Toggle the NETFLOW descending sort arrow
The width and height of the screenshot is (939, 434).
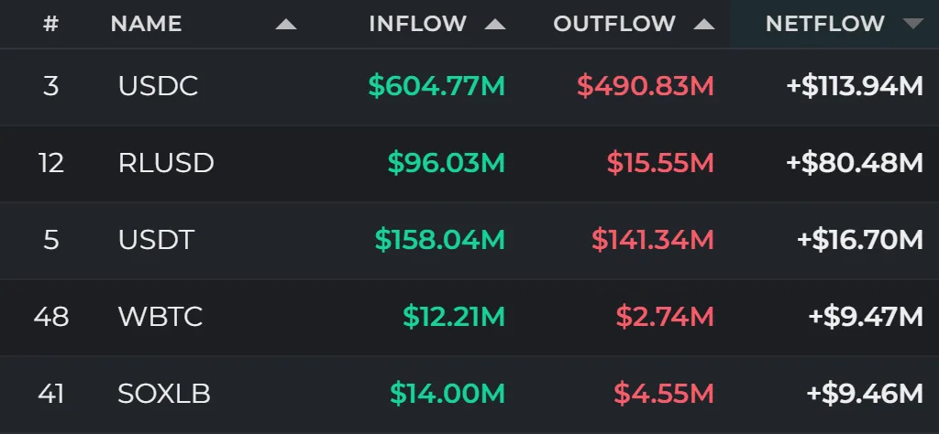click(913, 24)
